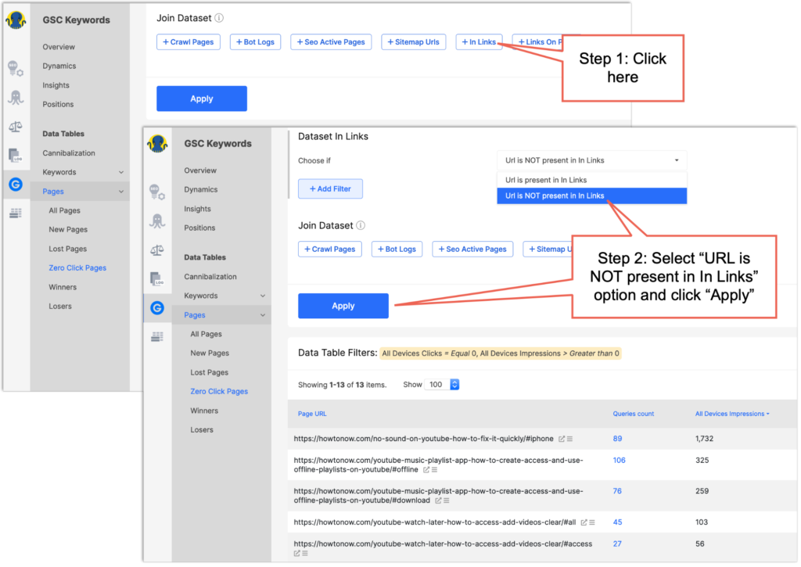Open the list menu icon for the #iphone URL row
This screenshot has width=801, height=567.
569,439
